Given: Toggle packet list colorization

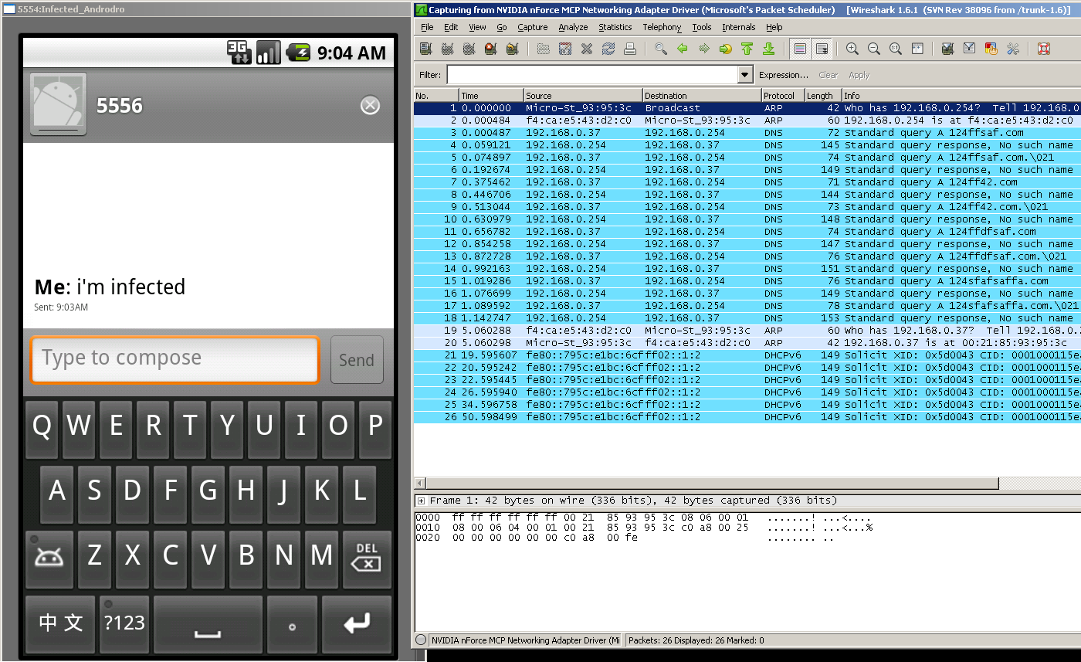Looking at the screenshot, I should tap(801, 49).
